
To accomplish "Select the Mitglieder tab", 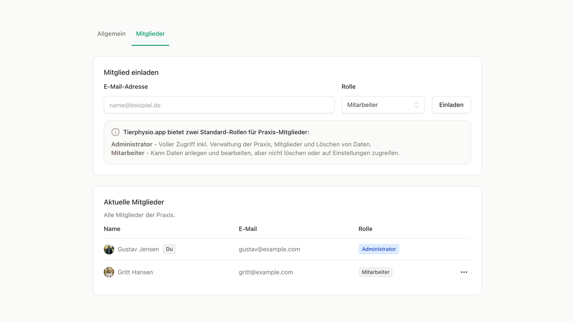I will point(150,34).
